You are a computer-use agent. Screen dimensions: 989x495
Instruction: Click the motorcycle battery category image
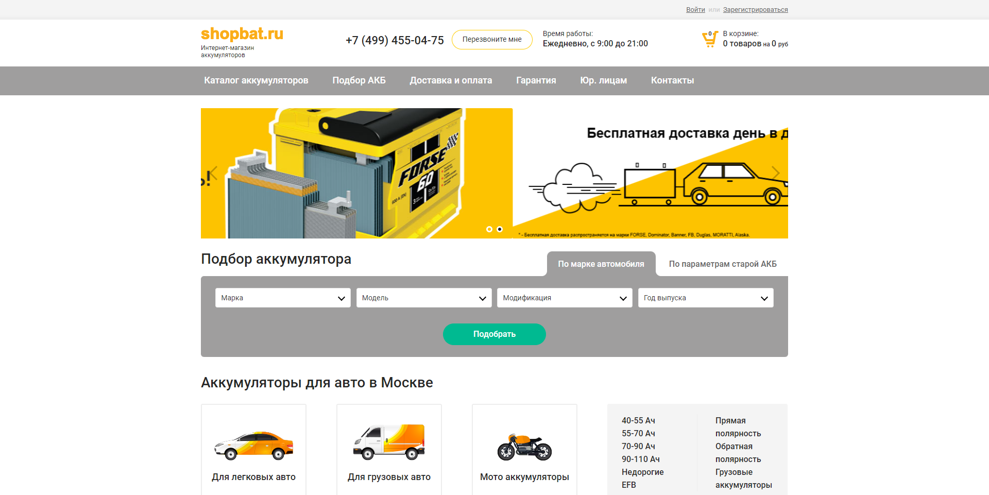coord(524,446)
